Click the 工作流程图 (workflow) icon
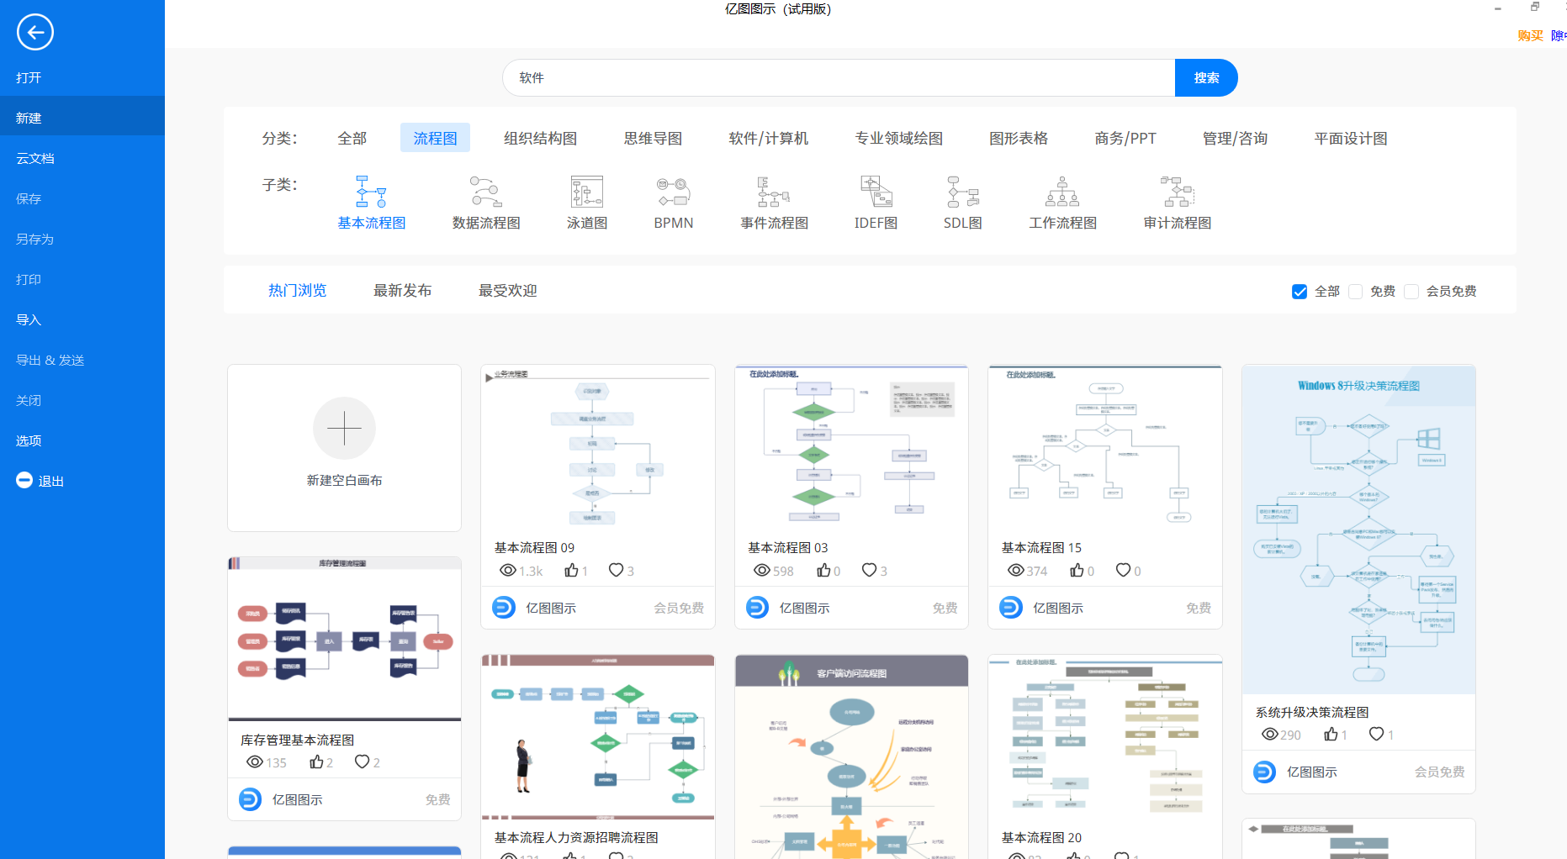This screenshot has width=1567, height=859. [x=1062, y=193]
